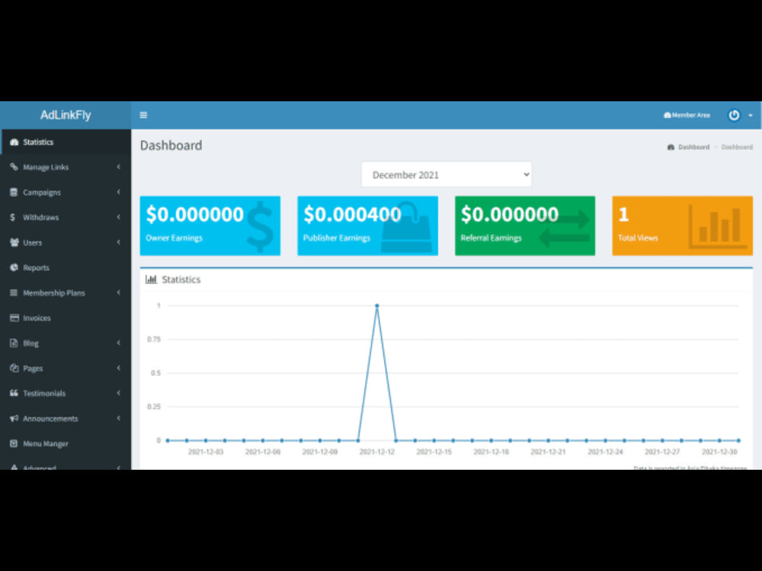Click the peak data point on 2021-12-12
This screenshot has width=762, height=571.
[377, 306]
